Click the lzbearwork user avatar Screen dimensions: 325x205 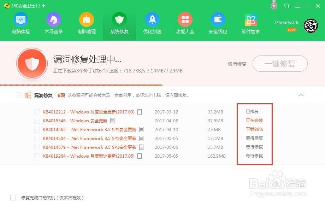tap(311, 25)
